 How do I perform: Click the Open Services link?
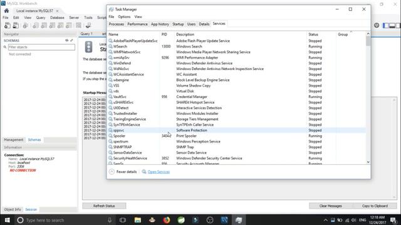point(159,172)
